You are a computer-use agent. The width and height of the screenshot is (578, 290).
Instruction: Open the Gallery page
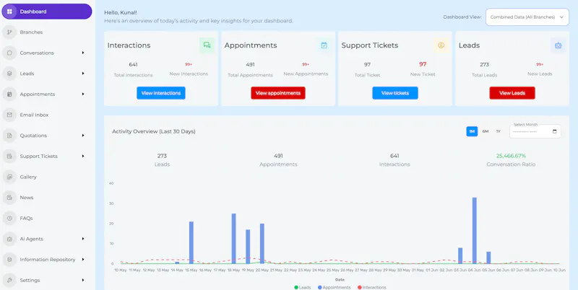[x=47, y=177]
